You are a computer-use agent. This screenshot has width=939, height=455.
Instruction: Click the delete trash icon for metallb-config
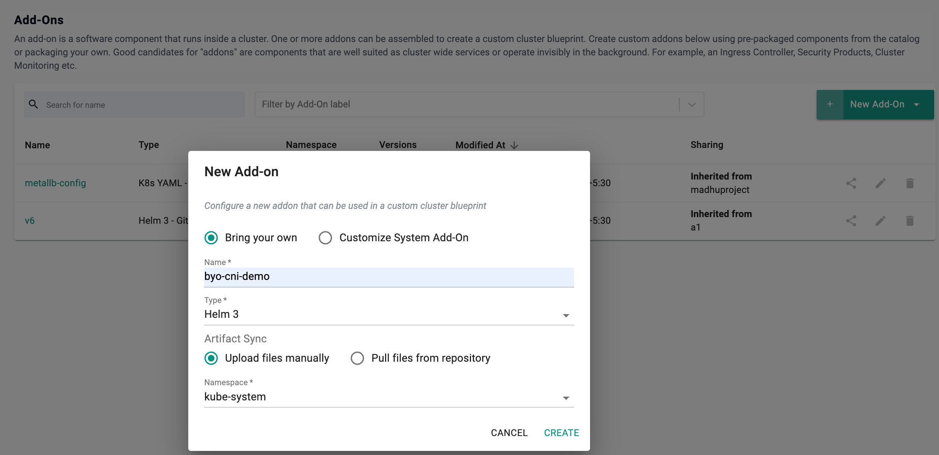(x=910, y=183)
